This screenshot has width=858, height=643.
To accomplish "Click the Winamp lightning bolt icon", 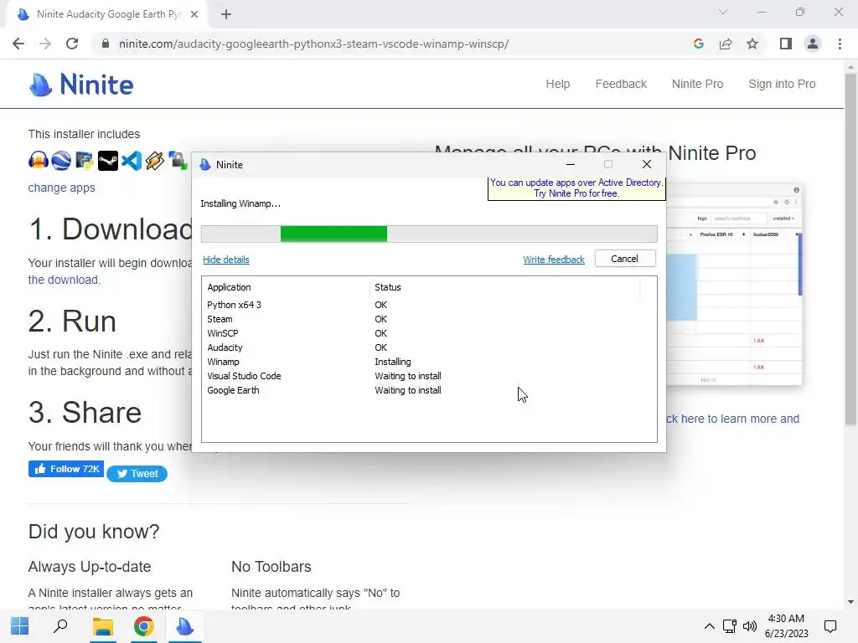I will pos(155,161).
